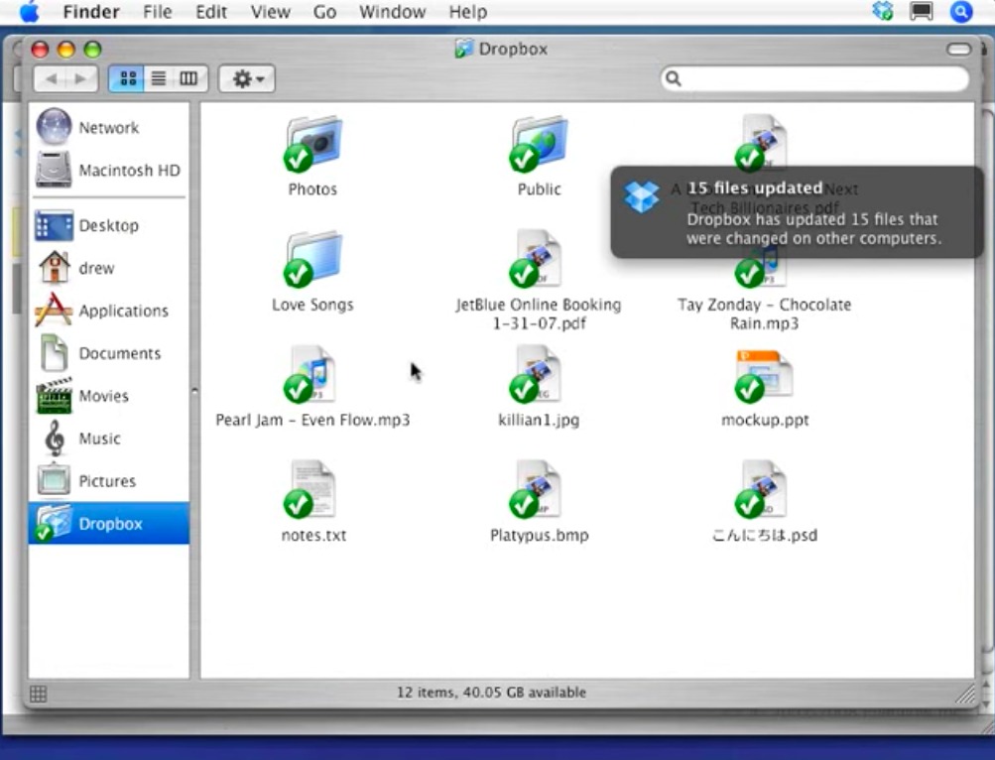Open the Love Songs folder icon
The height and width of the screenshot is (760, 995).
(312, 258)
